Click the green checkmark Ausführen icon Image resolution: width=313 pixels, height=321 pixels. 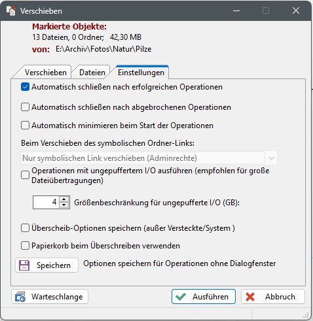[181, 297]
